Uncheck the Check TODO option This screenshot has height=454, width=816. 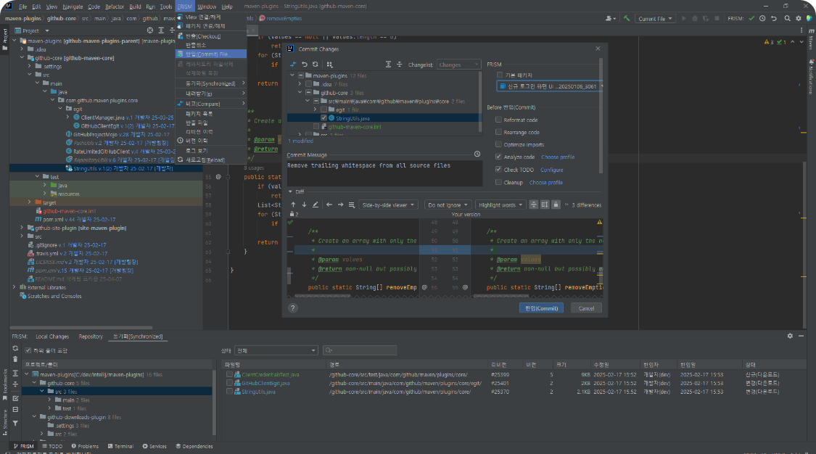pyautogui.click(x=498, y=170)
